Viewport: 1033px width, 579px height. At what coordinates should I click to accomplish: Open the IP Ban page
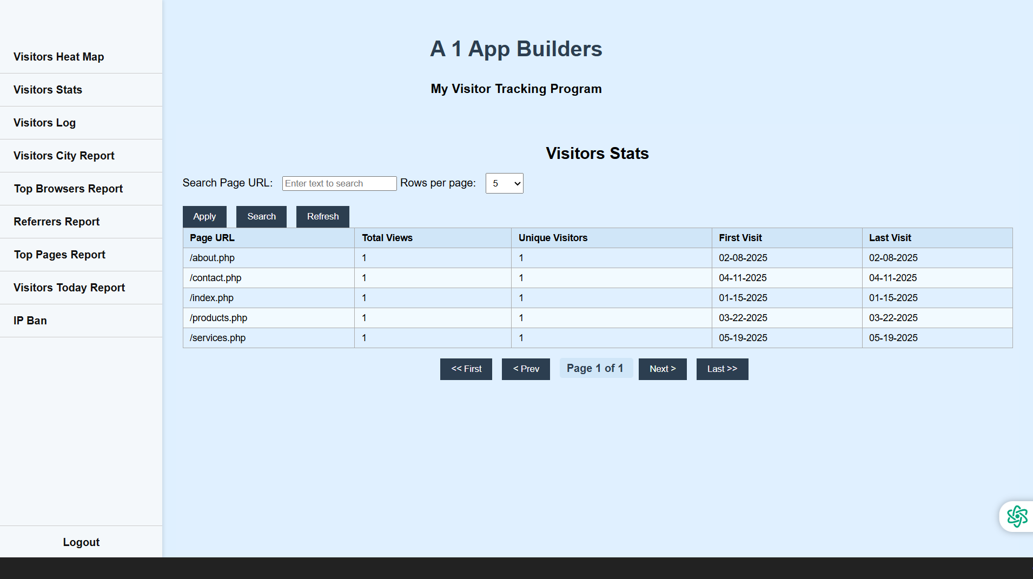tap(30, 321)
